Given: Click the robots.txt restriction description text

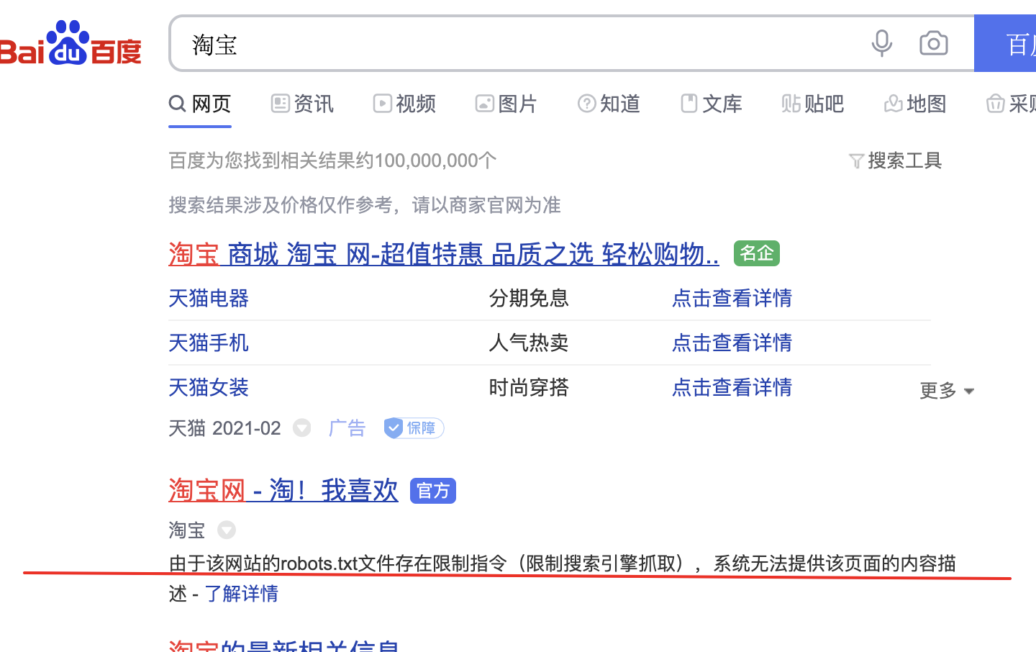Looking at the screenshot, I should pyautogui.click(x=562, y=578).
